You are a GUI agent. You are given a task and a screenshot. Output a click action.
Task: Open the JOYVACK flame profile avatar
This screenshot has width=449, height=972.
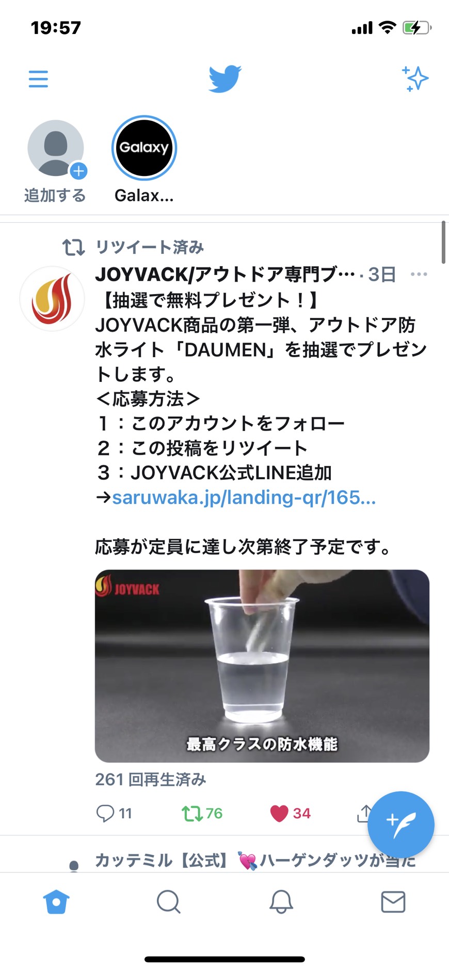[52, 299]
